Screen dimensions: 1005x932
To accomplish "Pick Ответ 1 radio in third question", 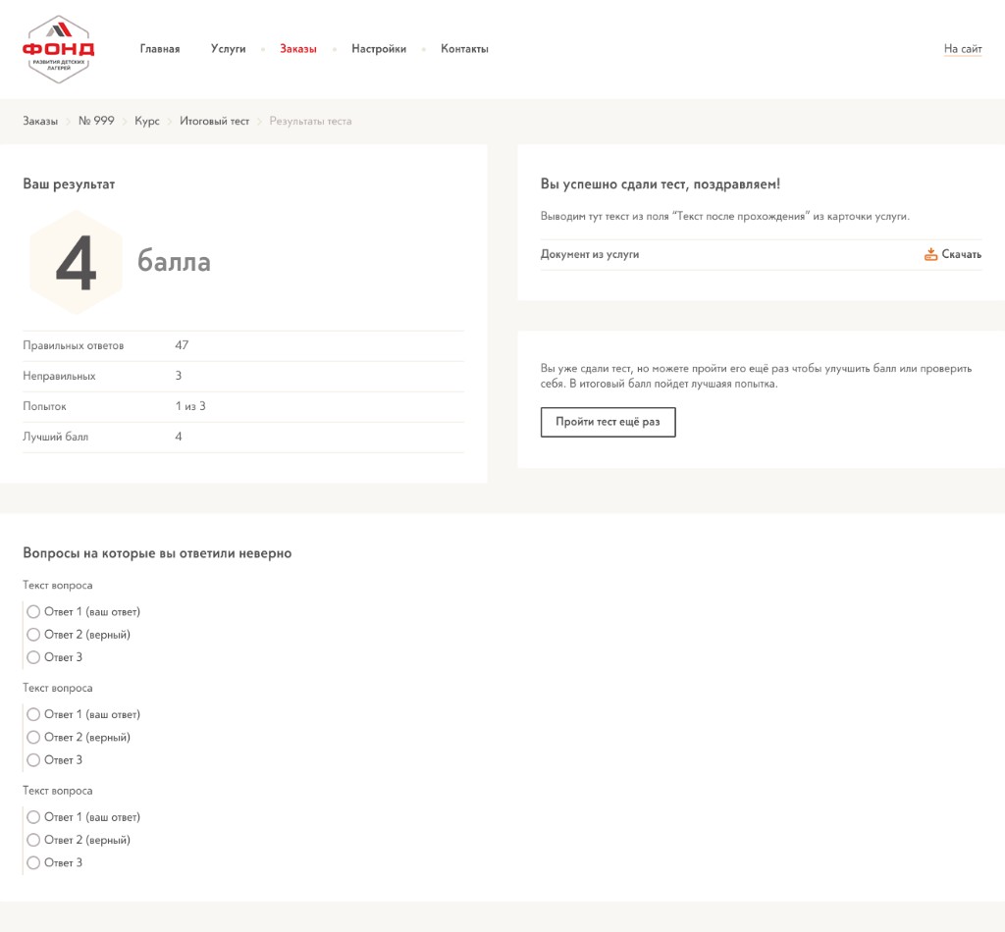I will point(33,817).
